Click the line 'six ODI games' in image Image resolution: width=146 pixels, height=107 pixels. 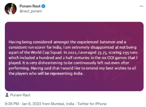73,58
